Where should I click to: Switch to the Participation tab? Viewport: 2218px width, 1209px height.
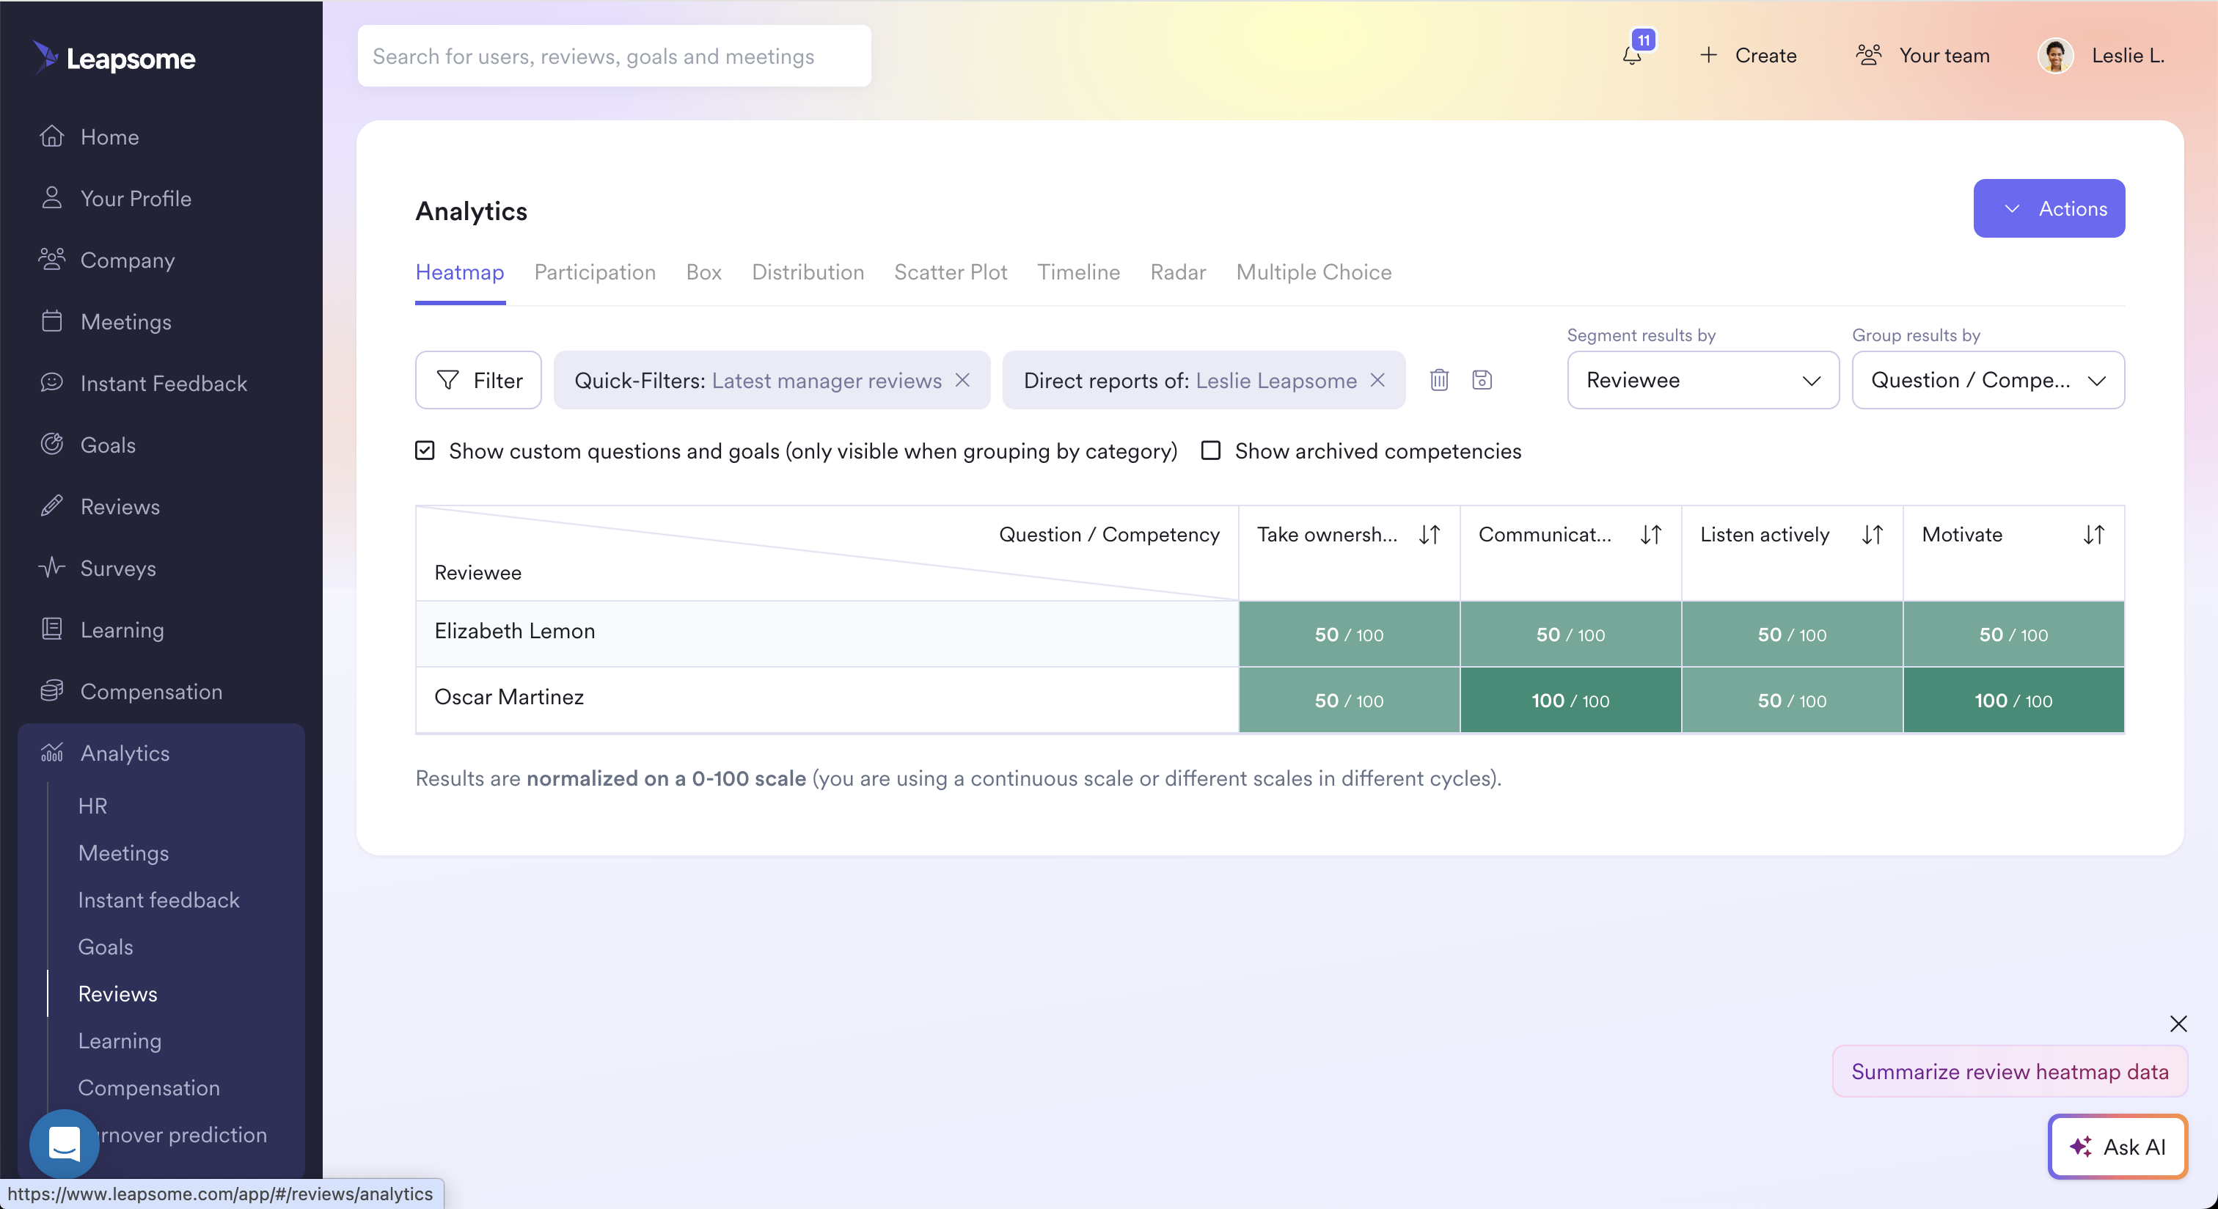point(595,272)
